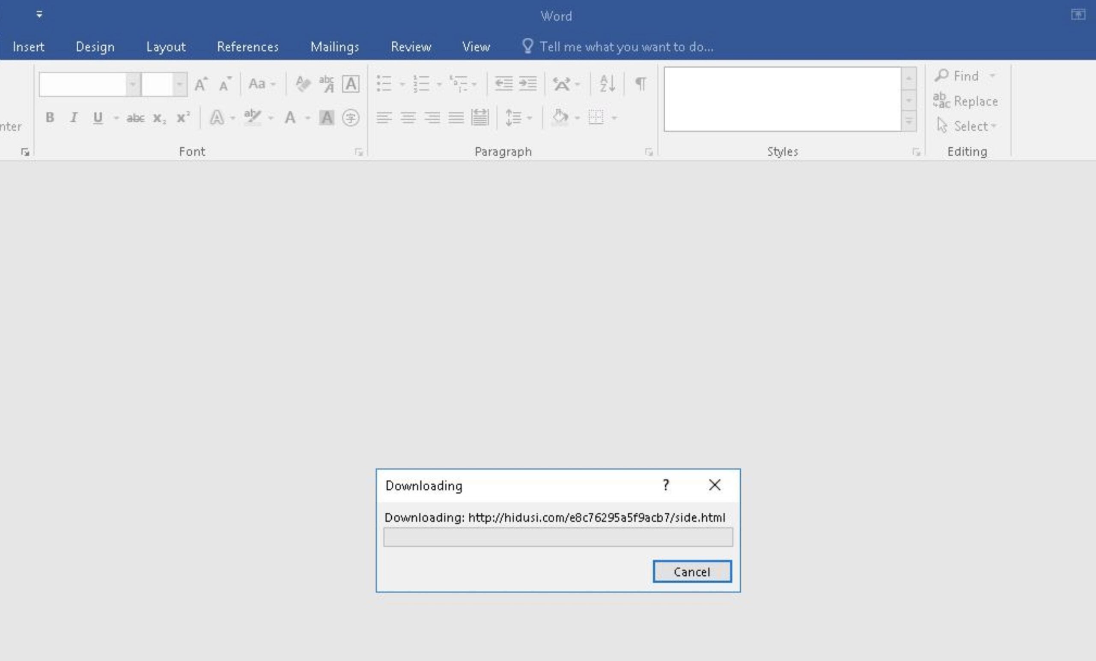The width and height of the screenshot is (1096, 661).
Task: Open the font size dropdown arrow
Action: (x=179, y=84)
